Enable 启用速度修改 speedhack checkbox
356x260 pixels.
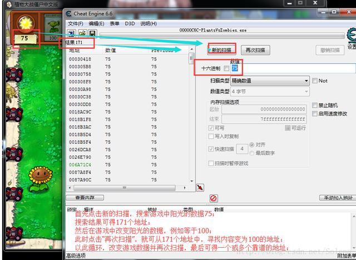[315, 113]
